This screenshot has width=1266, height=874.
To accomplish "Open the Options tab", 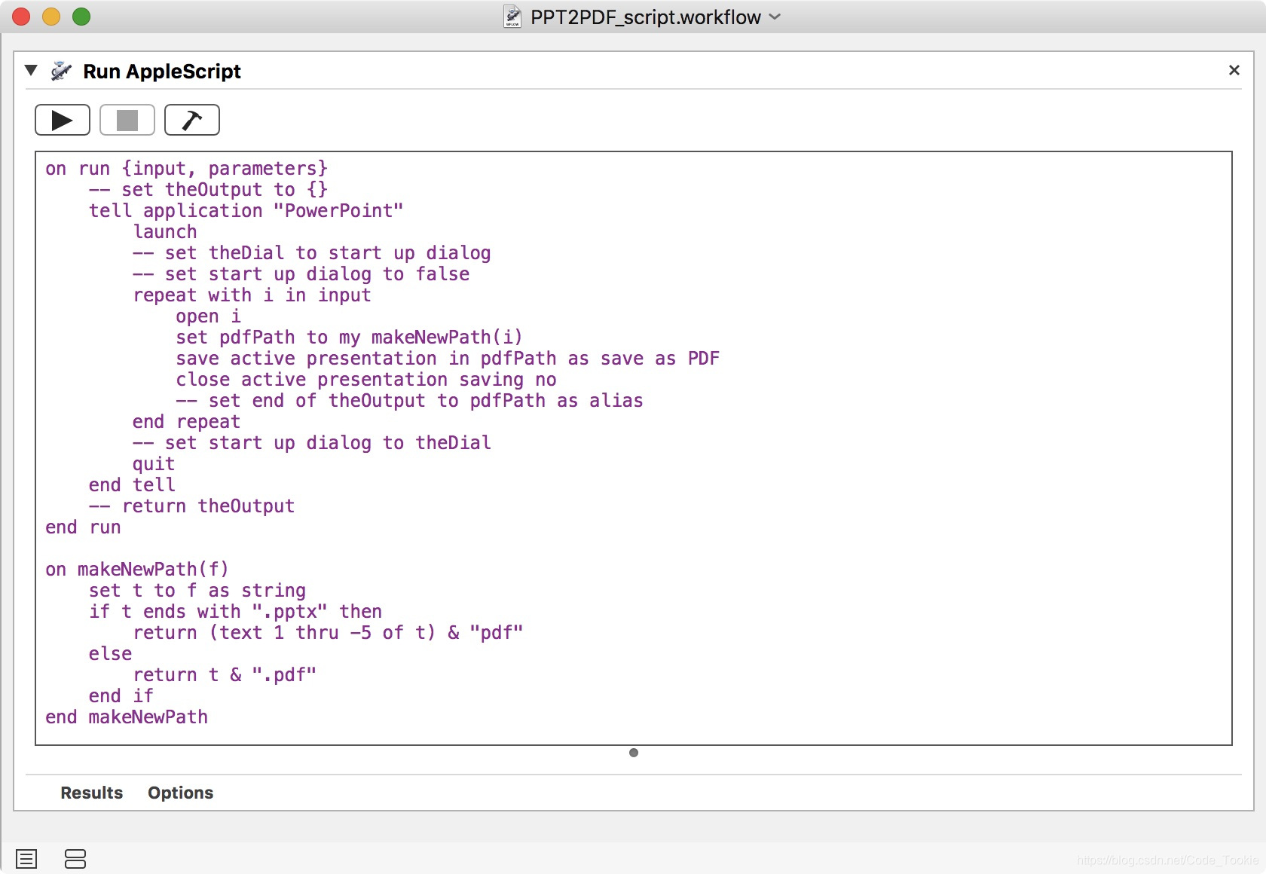I will 180,793.
